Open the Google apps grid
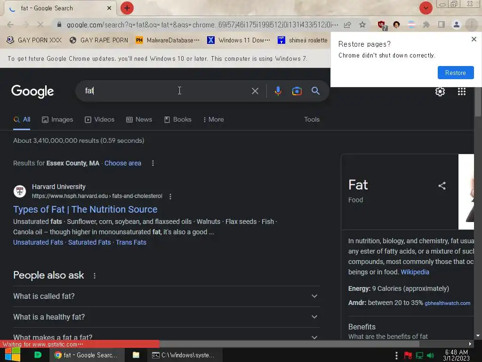The width and height of the screenshot is (482, 362). click(461, 91)
